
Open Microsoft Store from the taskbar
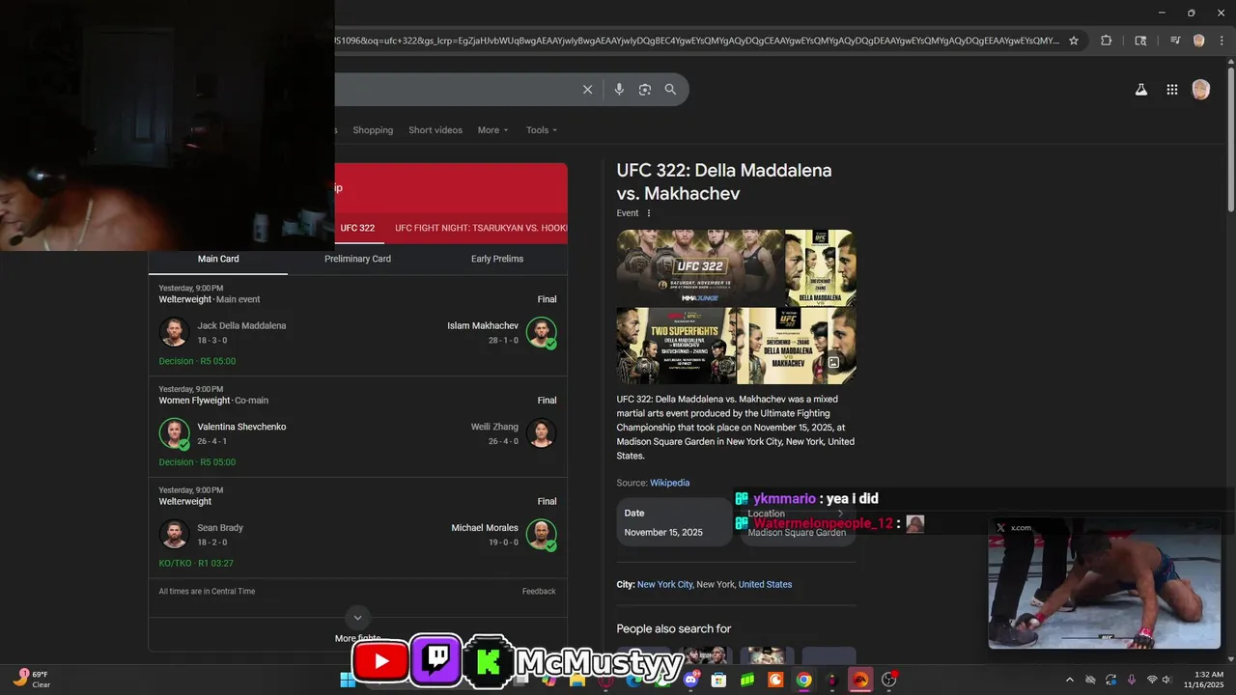pos(718,680)
